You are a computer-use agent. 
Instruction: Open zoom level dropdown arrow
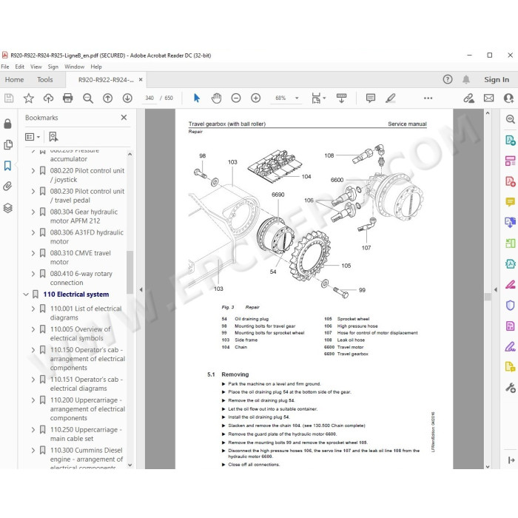click(x=297, y=98)
